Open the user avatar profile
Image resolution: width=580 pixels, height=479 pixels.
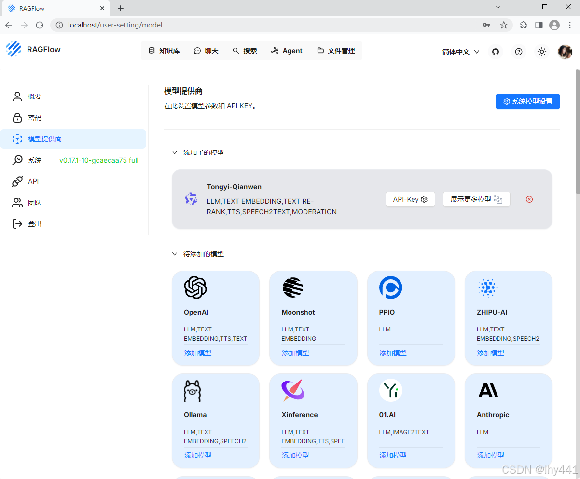[565, 52]
